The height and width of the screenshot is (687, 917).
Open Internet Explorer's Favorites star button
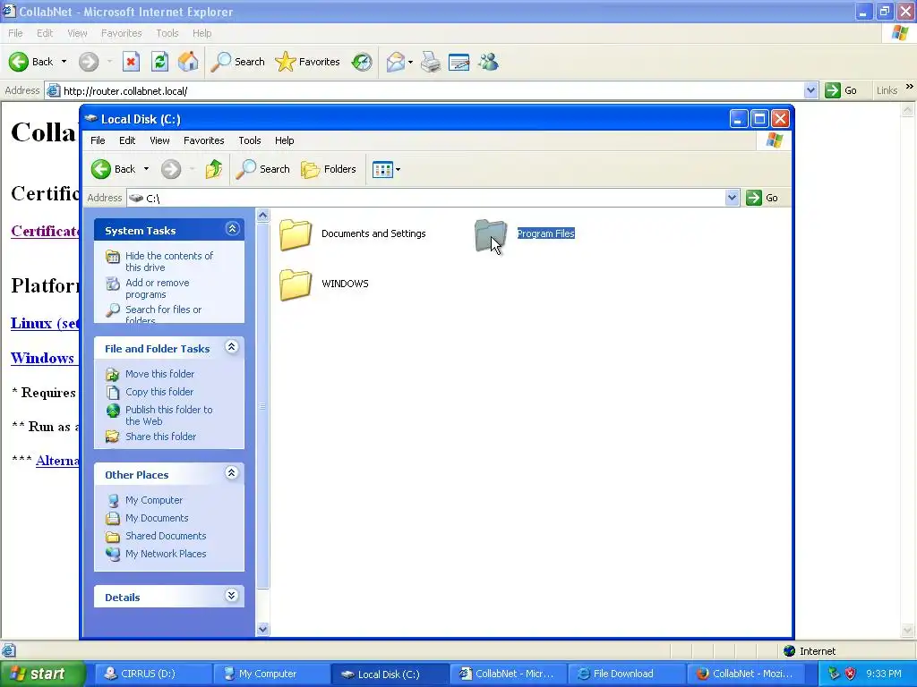(308, 62)
